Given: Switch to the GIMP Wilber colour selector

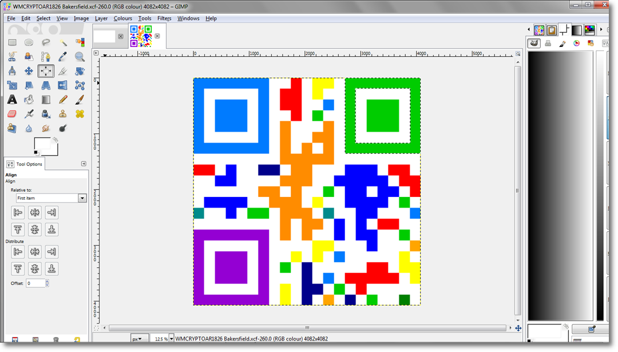Looking at the screenshot, I should [534, 43].
